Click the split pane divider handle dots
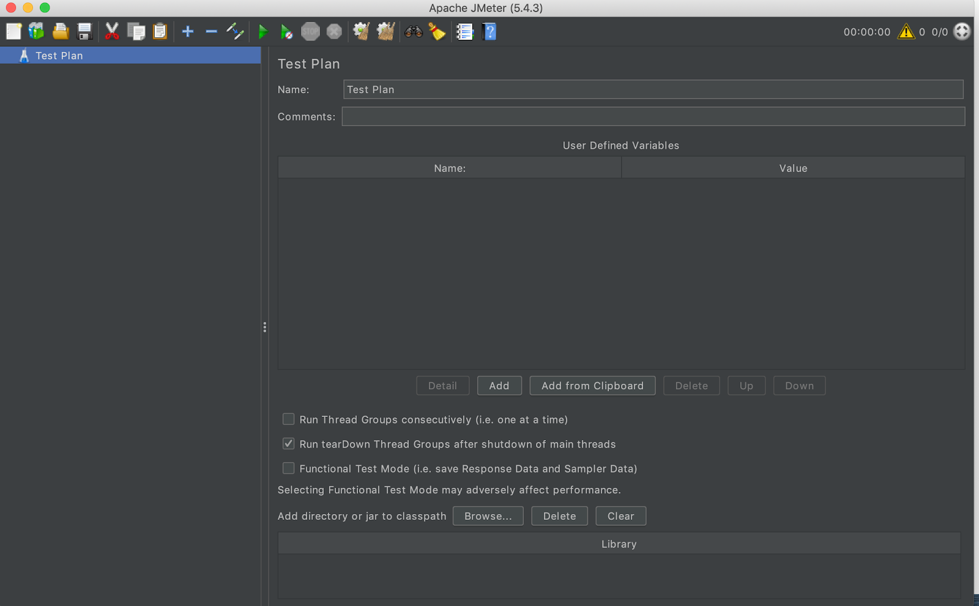 264,327
